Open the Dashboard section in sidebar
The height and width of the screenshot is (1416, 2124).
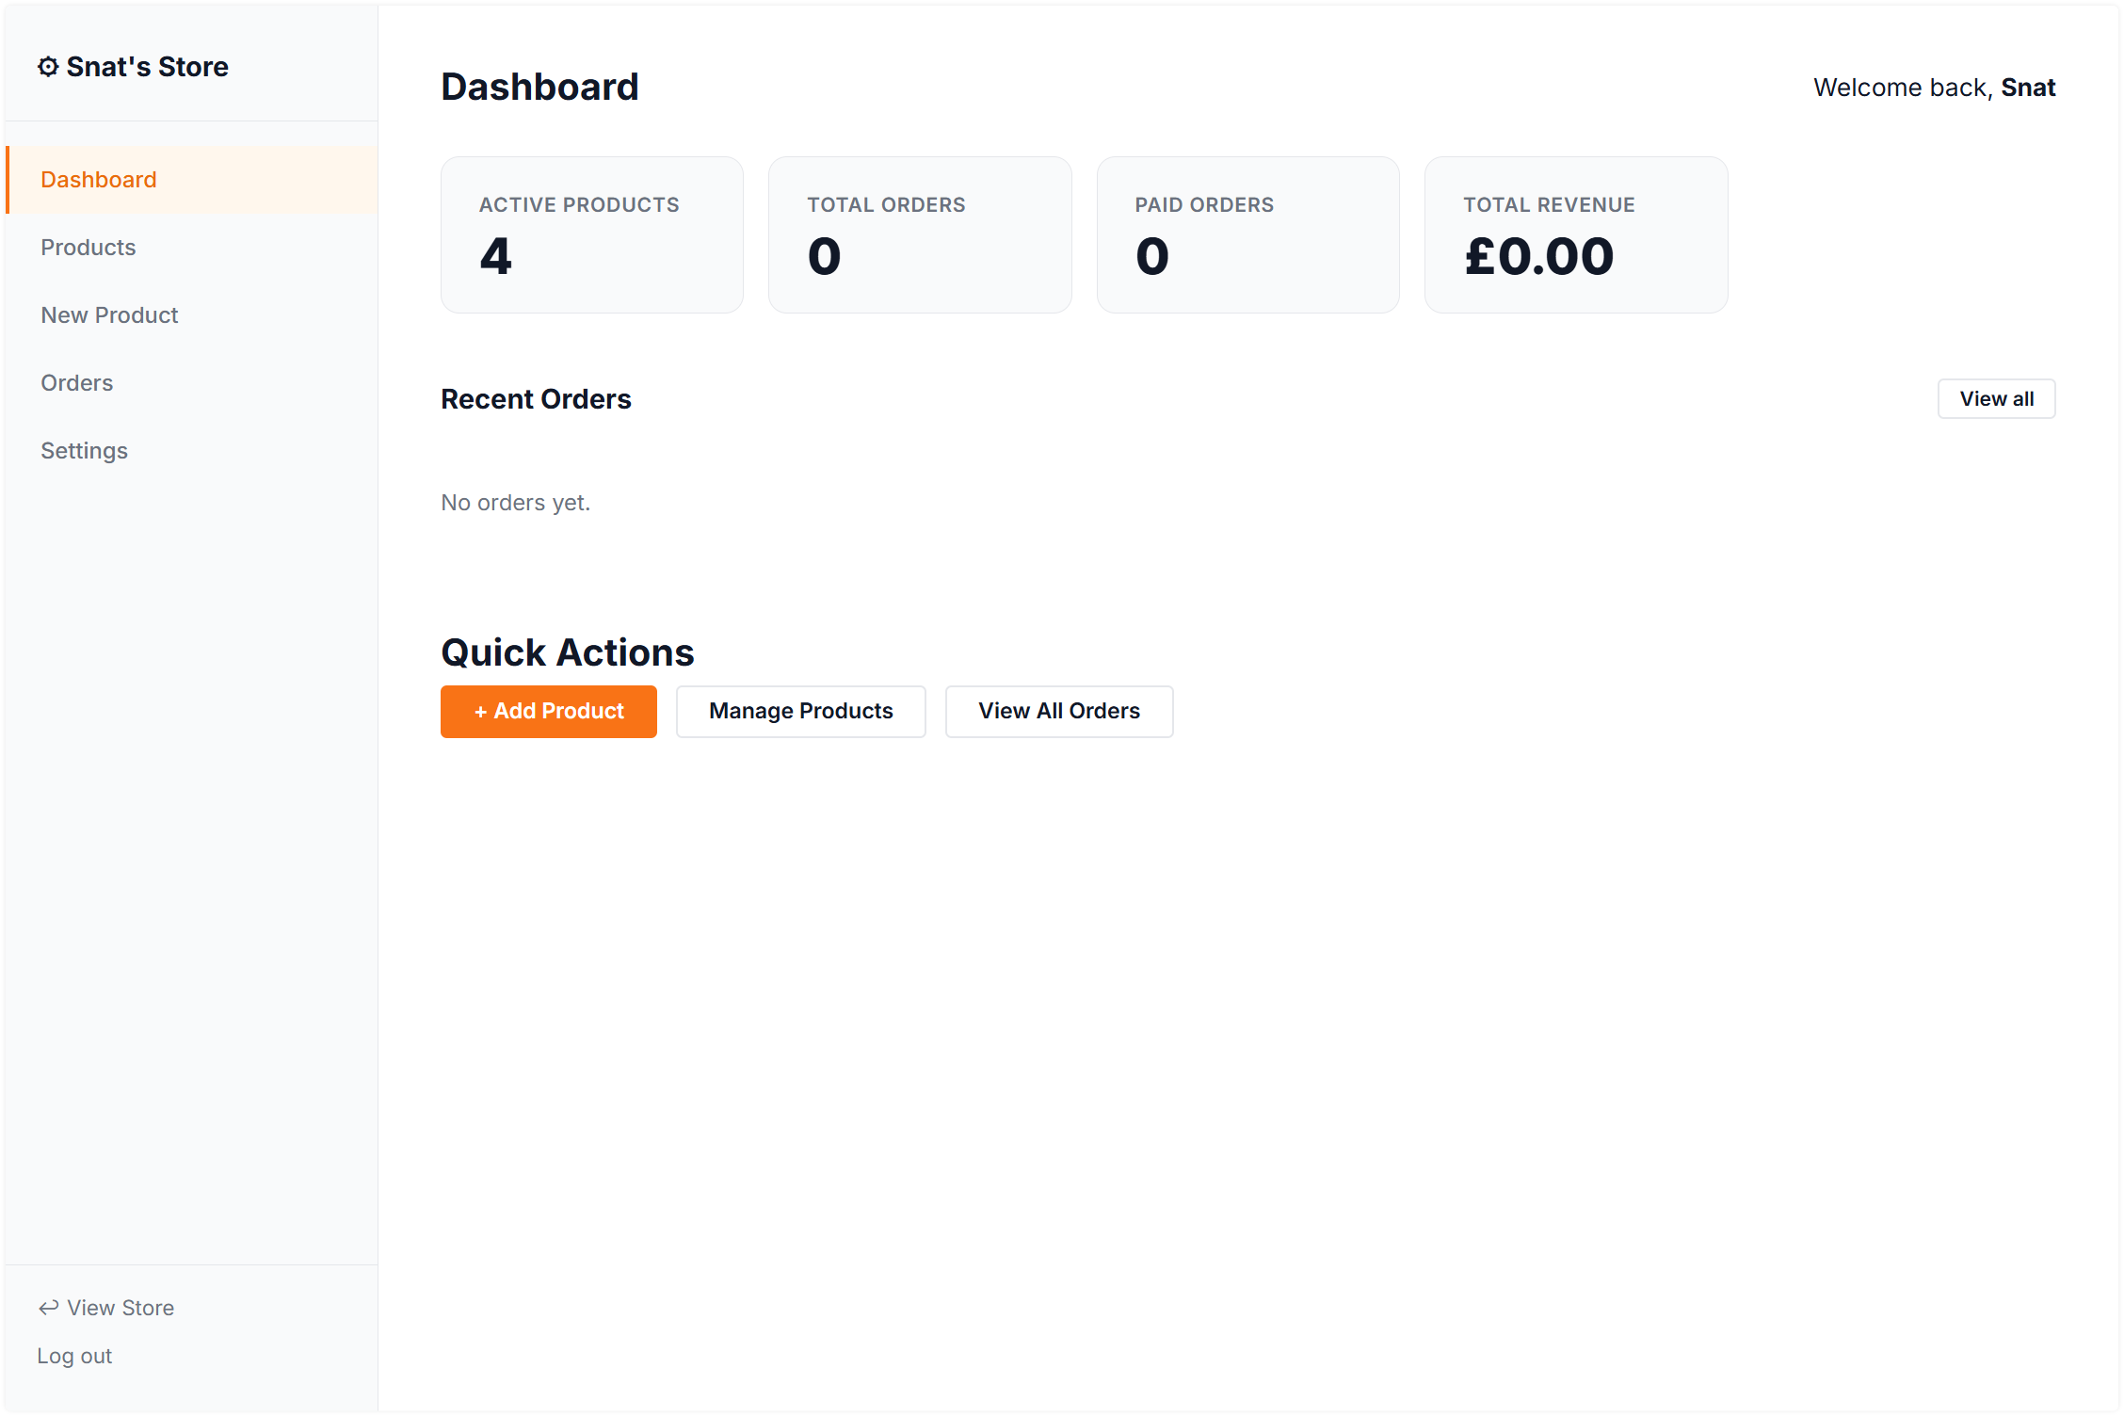pyautogui.click(x=98, y=180)
